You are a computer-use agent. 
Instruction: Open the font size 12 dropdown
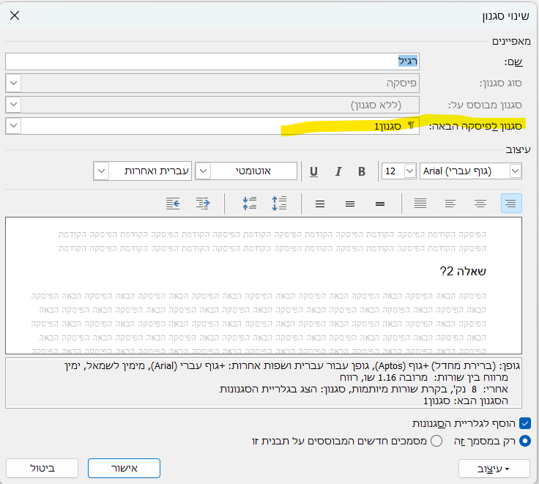click(409, 171)
